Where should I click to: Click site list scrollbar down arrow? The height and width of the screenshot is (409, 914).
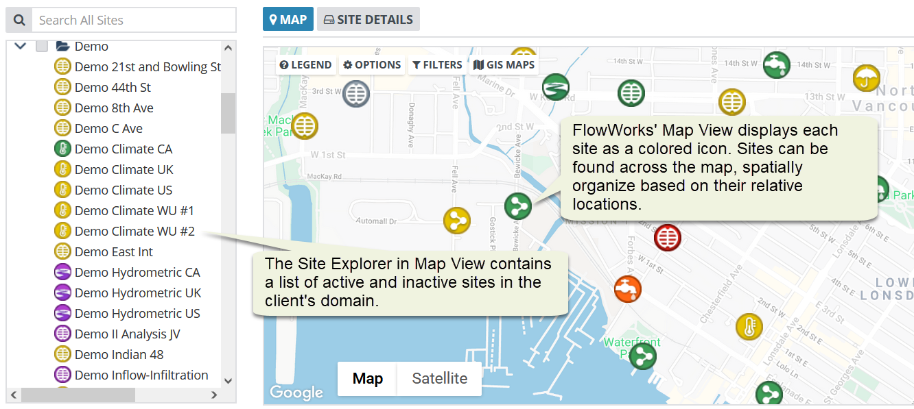click(228, 380)
